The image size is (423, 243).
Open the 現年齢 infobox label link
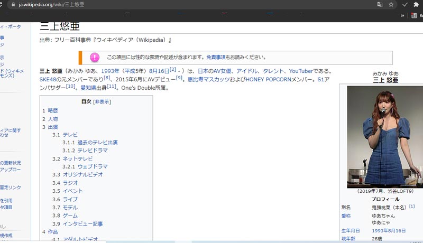348,238
